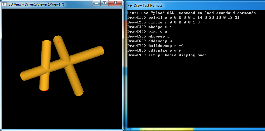The width and height of the screenshot is (265, 131).
Task: Click the Draw Test Harness bird icon
Action: 130,6
